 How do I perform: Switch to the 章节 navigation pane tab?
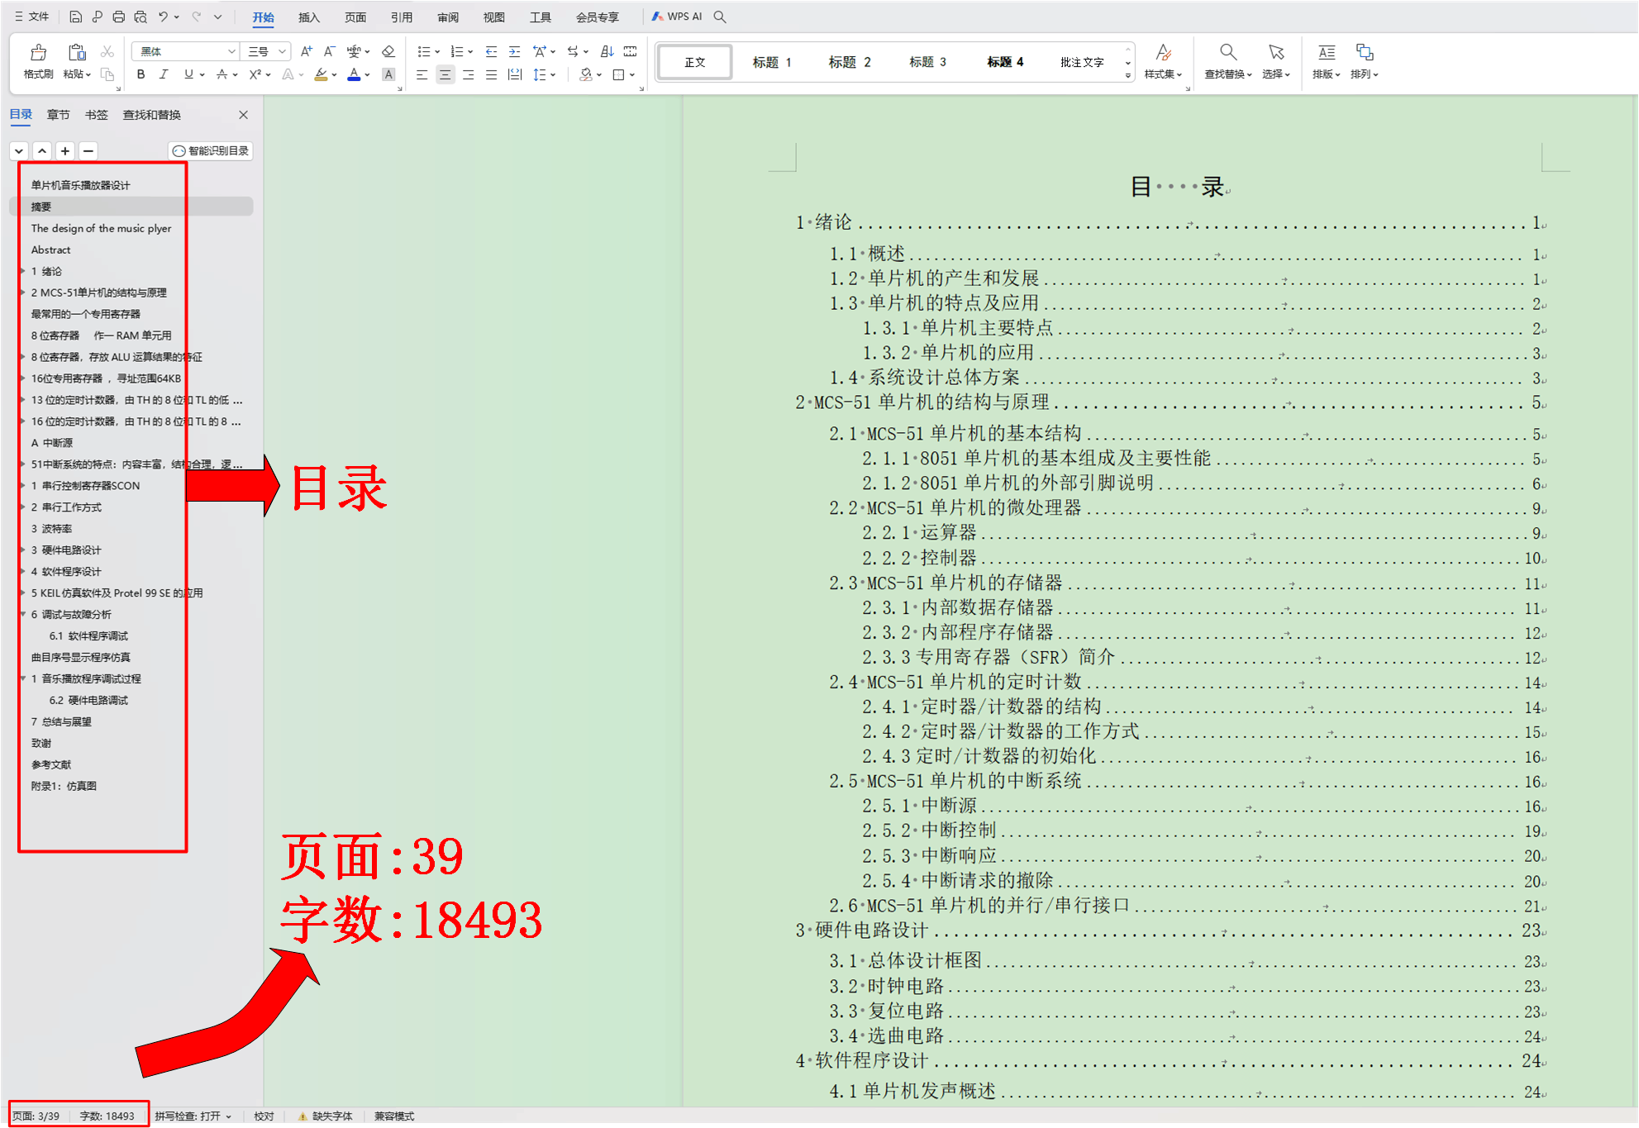click(58, 115)
